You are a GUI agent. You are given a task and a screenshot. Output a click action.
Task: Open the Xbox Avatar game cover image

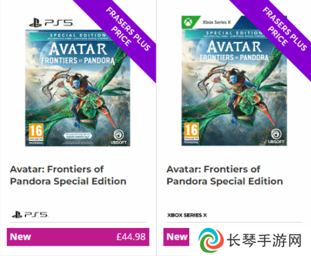click(x=234, y=87)
